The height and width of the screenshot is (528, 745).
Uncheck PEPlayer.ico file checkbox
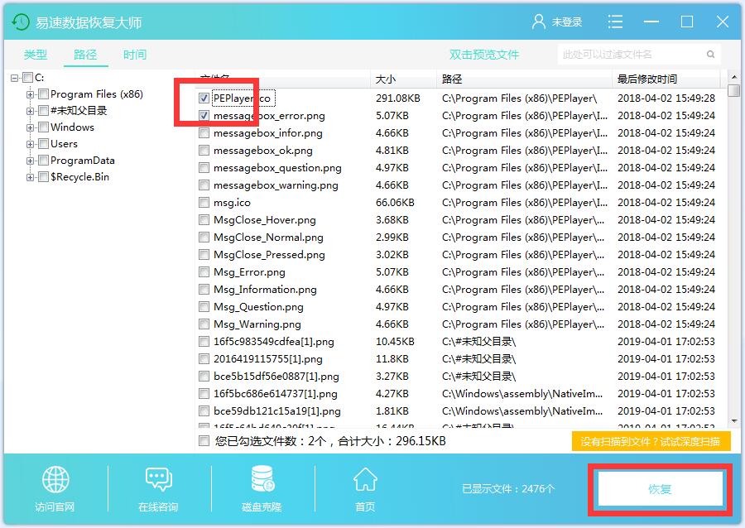point(204,98)
